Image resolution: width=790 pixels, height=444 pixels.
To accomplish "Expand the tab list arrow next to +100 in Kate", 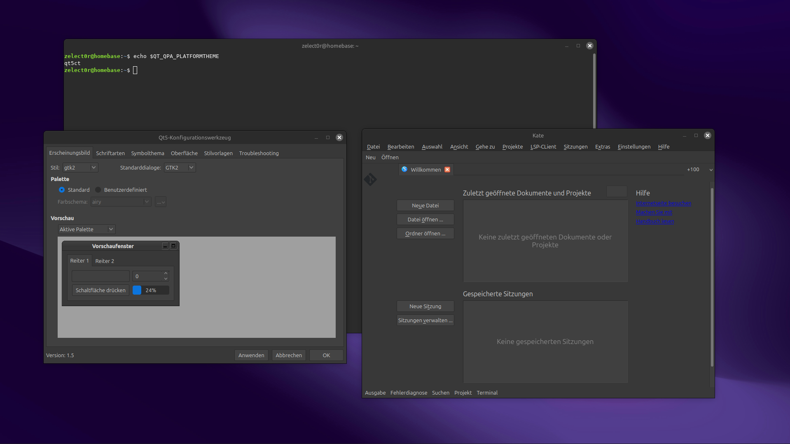I will click(711, 170).
